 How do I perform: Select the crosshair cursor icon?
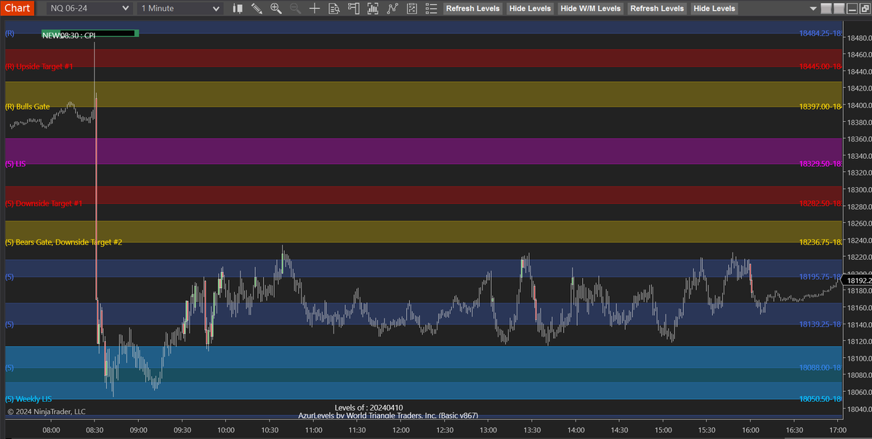coord(314,9)
